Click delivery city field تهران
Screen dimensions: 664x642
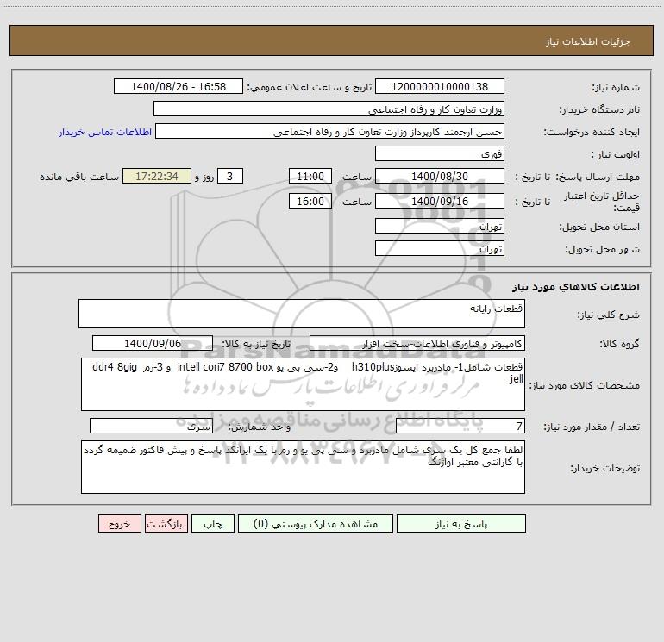440,248
